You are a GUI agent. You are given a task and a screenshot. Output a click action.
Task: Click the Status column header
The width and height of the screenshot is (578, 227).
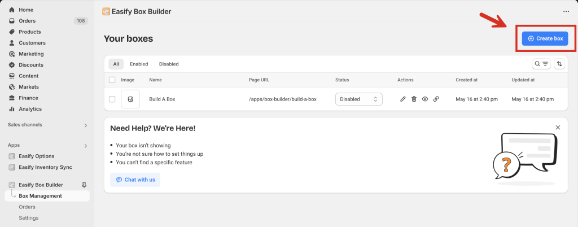pos(342,80)
